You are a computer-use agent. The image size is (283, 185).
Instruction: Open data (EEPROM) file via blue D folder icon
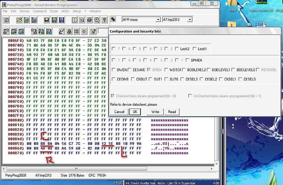(x=34, y=20)
